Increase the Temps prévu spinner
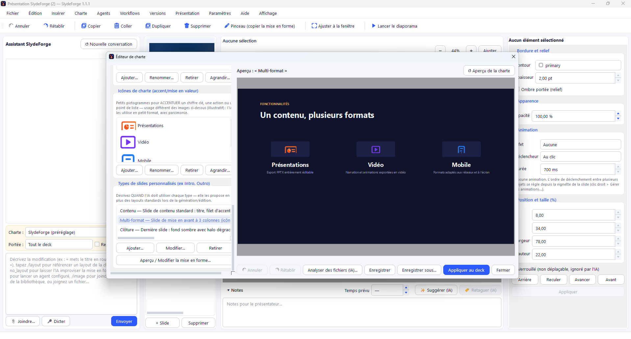 pos(406,288)
